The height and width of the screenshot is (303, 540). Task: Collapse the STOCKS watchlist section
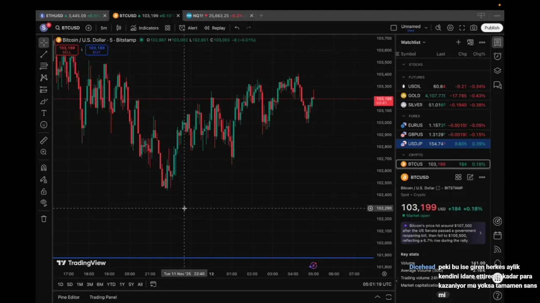403,64
